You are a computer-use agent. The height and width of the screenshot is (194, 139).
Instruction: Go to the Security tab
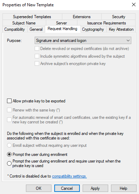(118, 17)
